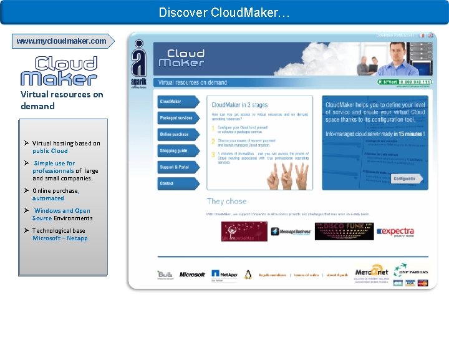Click the 'Virtual resources on demand' banner text
The image size is (449, 337).
(x=193, y=82)
